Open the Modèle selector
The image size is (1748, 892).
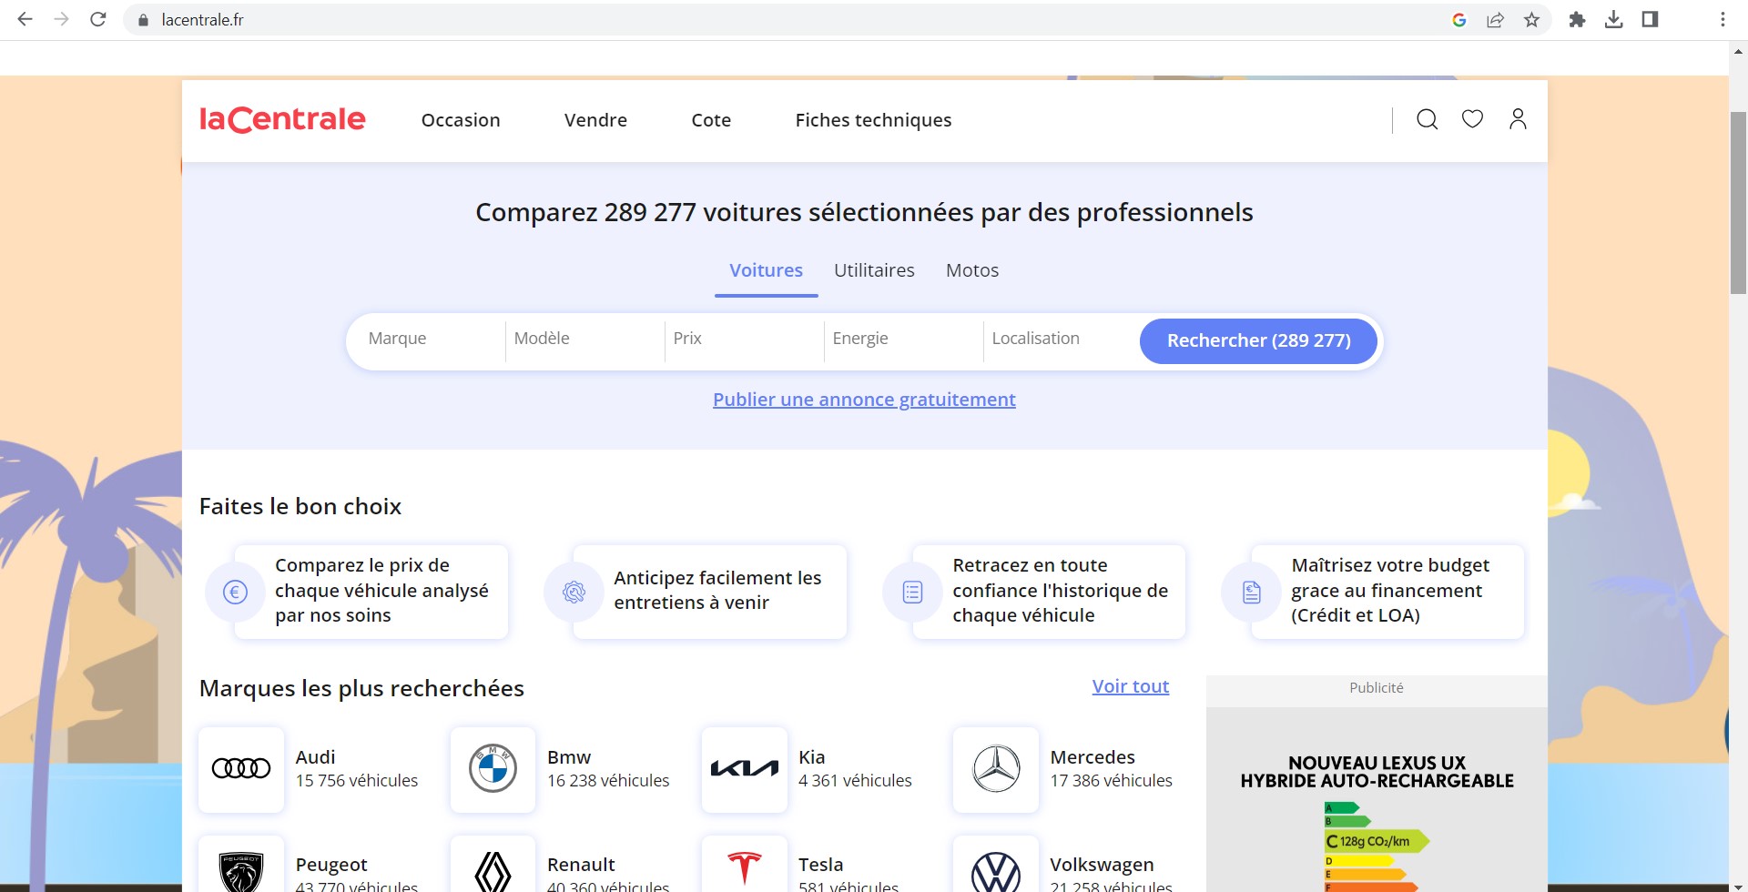click(x=583, y=340)
